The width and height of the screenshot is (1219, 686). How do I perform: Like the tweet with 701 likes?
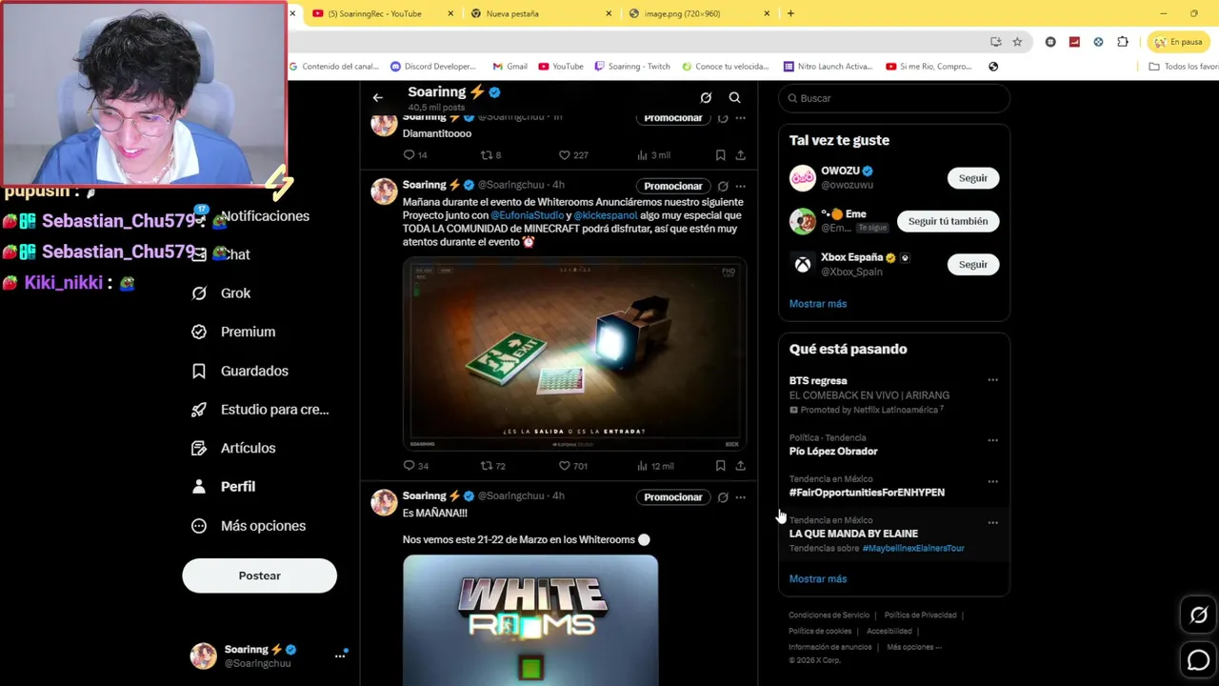tap(572, 466)
